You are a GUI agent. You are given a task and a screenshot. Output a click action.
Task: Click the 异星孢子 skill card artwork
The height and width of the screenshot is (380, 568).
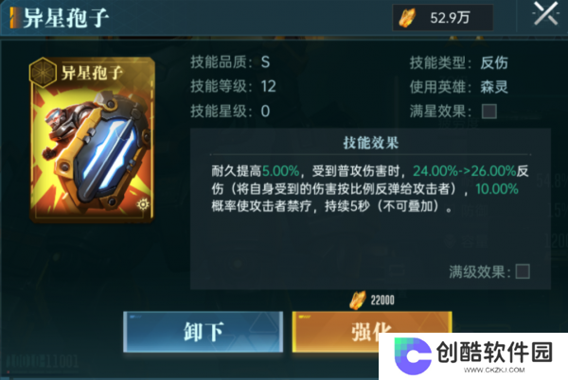93,140
